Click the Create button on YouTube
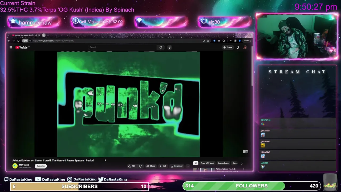Viewport: 341px width, 192px height. (228, 47)
